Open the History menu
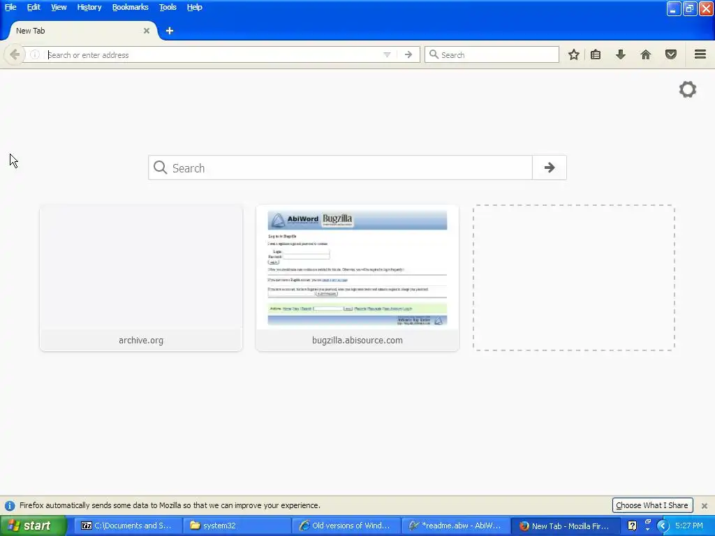The height and width of the screenshot is (536, 715). [x=89, y=7]
